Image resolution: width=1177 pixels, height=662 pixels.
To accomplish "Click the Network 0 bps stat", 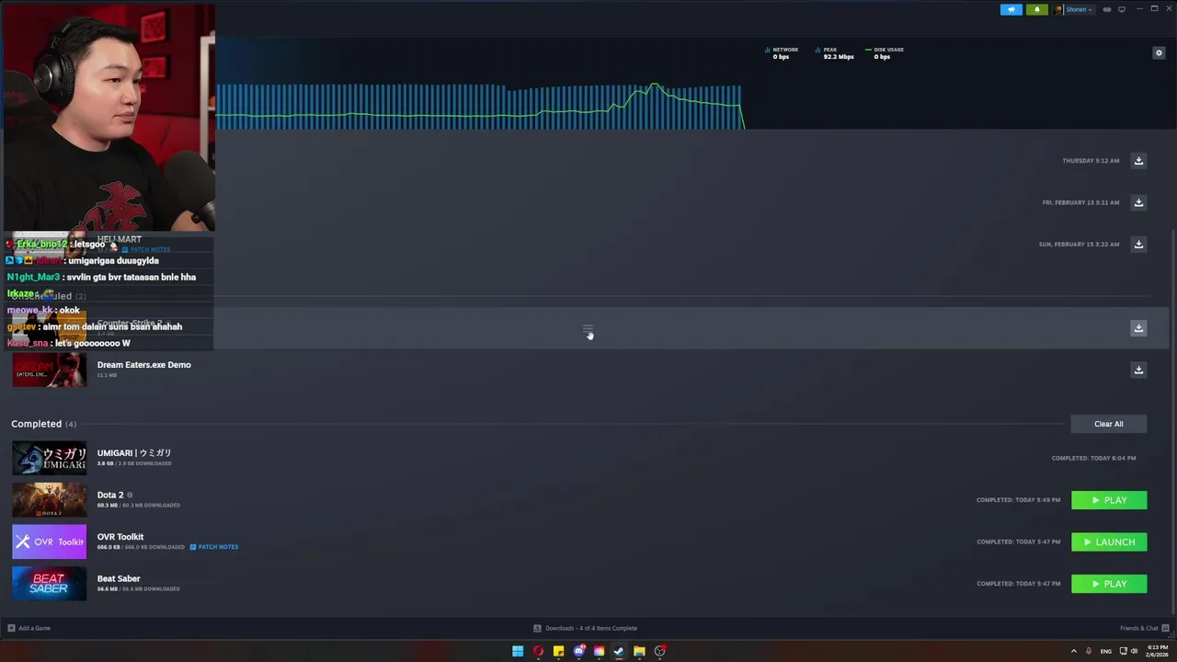I will [x=782, y=53].
